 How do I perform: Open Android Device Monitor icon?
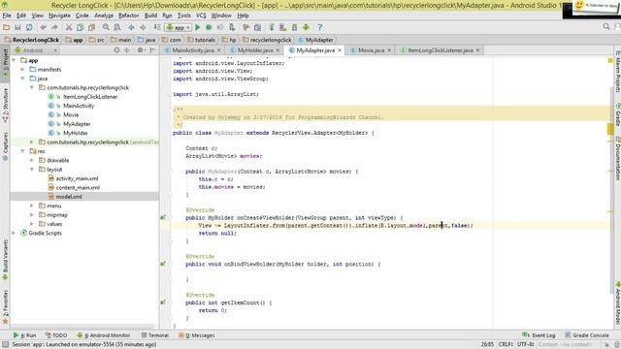[x=307, y=27]
